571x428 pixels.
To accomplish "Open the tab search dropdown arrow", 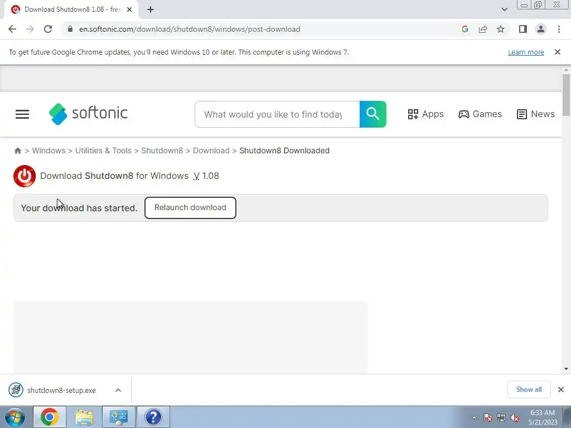I will click(504, 9).
